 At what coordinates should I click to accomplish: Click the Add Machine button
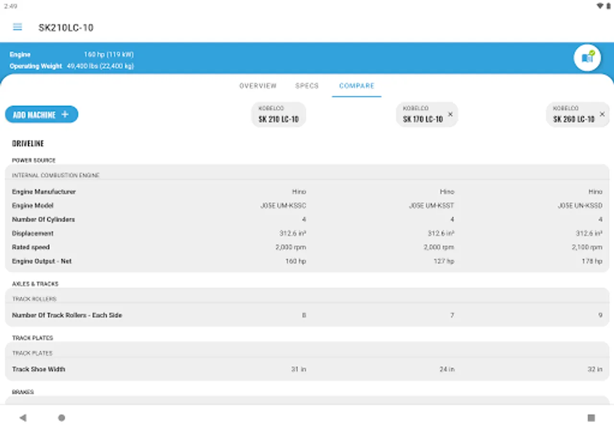tap(42, 114)
